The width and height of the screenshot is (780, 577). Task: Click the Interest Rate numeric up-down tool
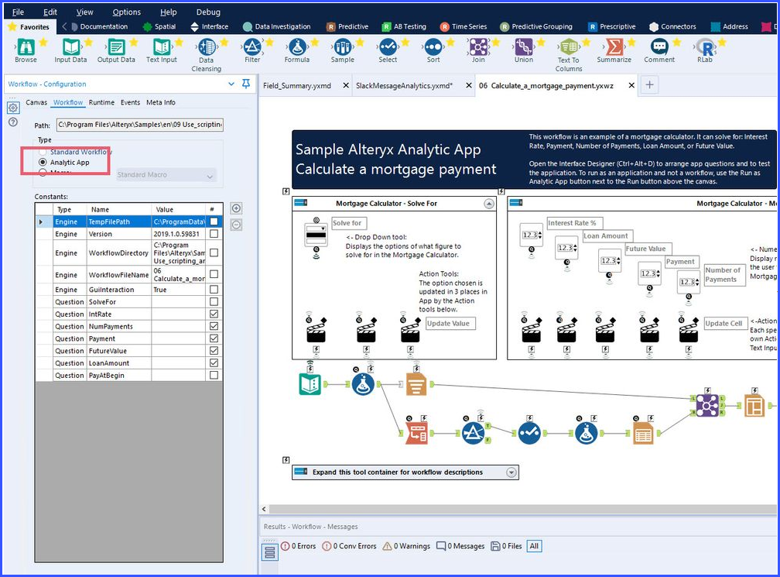point(532,235)
